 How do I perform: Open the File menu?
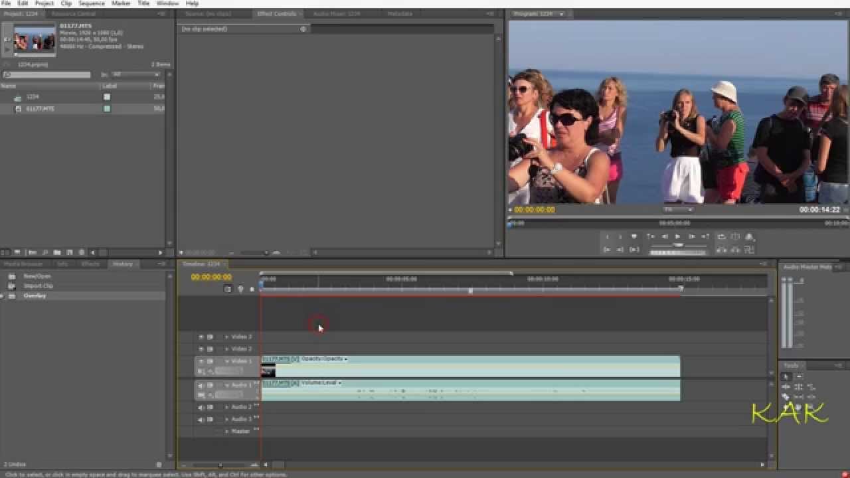coord(6,3)
